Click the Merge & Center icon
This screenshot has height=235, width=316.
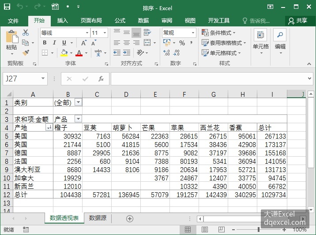point(147,43)
